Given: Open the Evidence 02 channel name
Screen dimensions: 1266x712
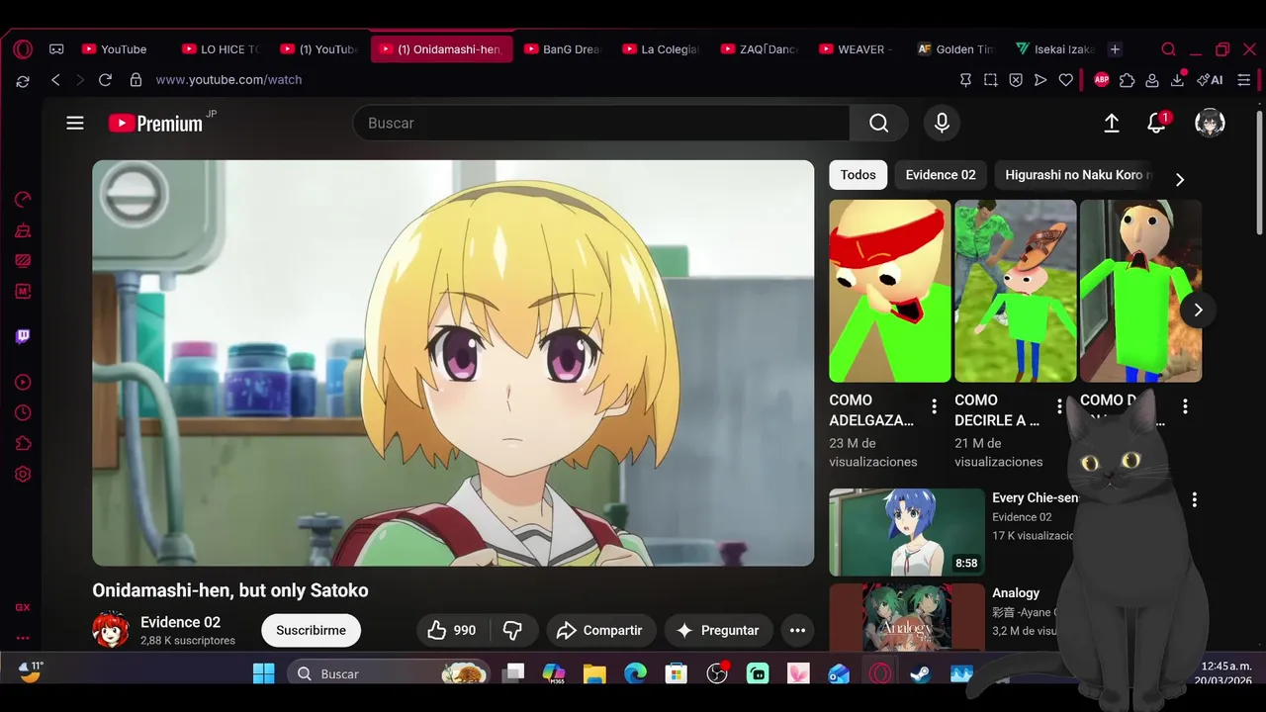Looking at the screenshot, I should click(180, 622).
